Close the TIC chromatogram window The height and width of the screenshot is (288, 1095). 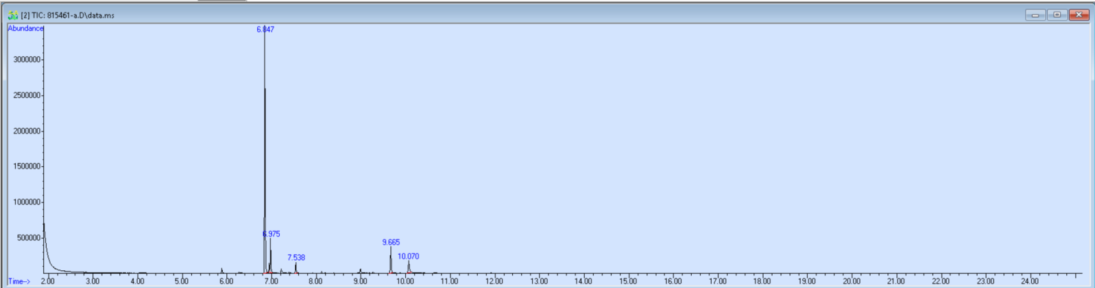click(x=1079, y=15)
